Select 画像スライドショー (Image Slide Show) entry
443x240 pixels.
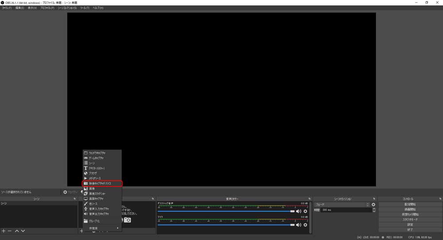tap(102, 194)
